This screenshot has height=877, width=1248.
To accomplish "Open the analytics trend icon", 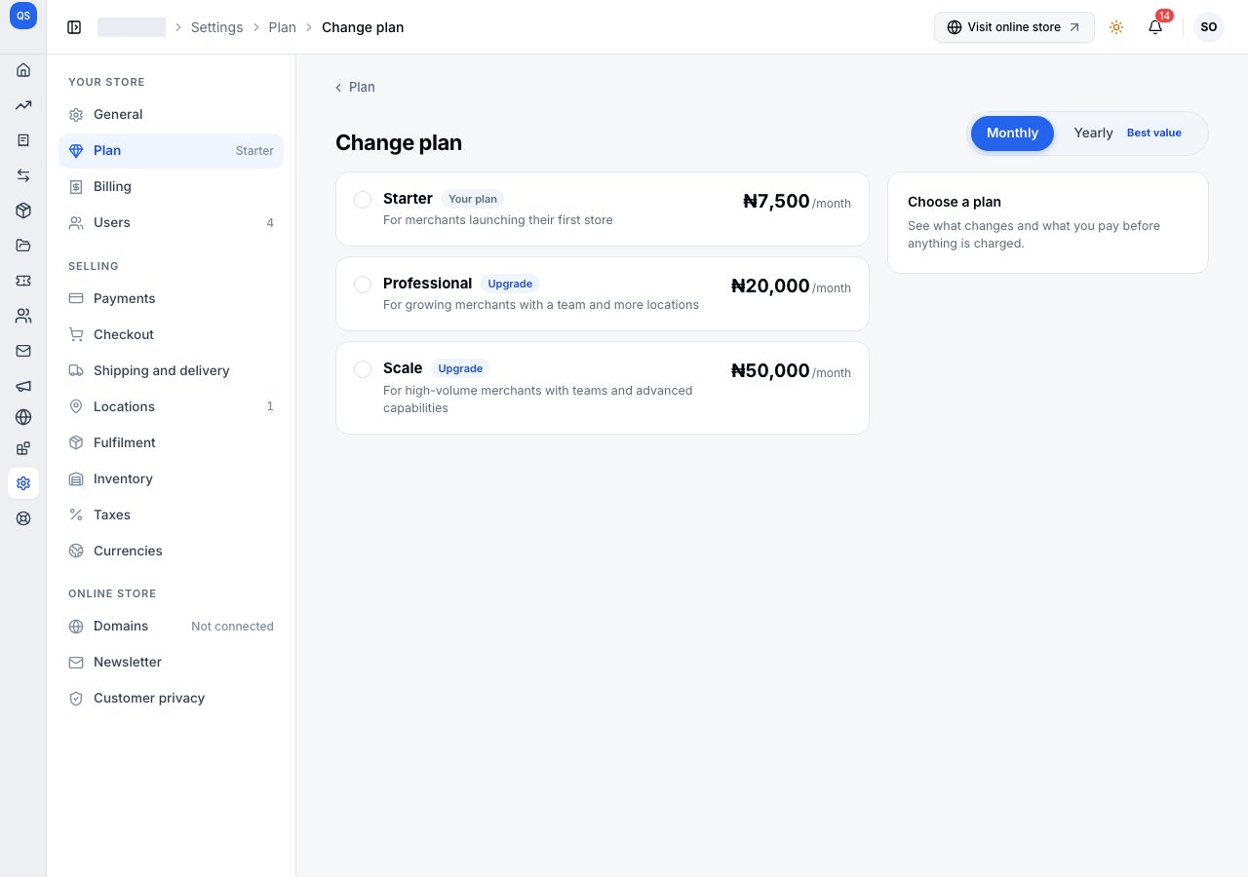I will point(23,105).
